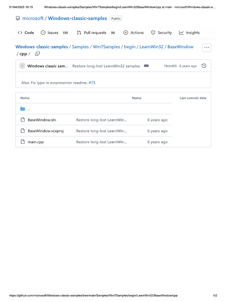Click the BaseWindow.vcxproj file icon
Viewport: 226px width, 302px height.
23,131
